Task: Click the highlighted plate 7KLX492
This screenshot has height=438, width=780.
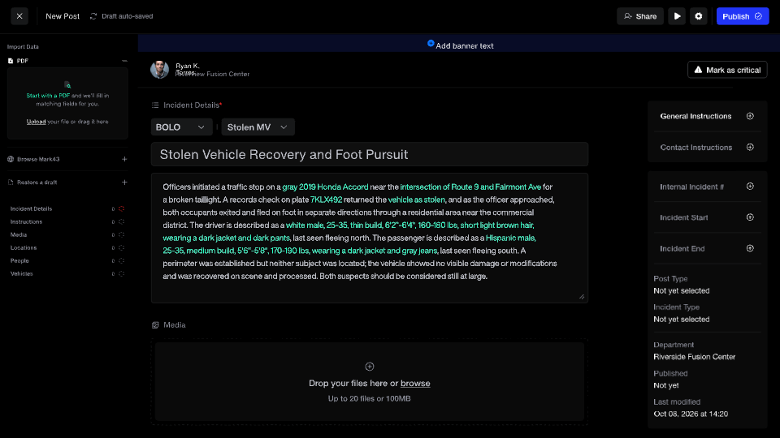Action: pos(327,200)
